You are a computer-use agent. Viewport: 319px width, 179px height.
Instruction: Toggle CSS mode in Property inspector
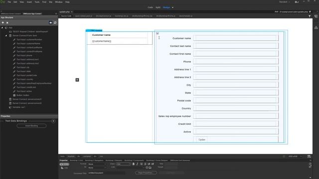(64, 168)
